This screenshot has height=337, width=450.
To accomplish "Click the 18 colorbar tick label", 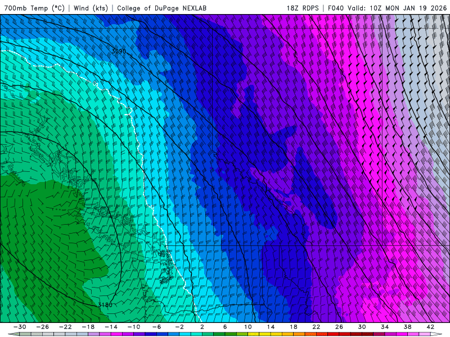I will 293,327.
